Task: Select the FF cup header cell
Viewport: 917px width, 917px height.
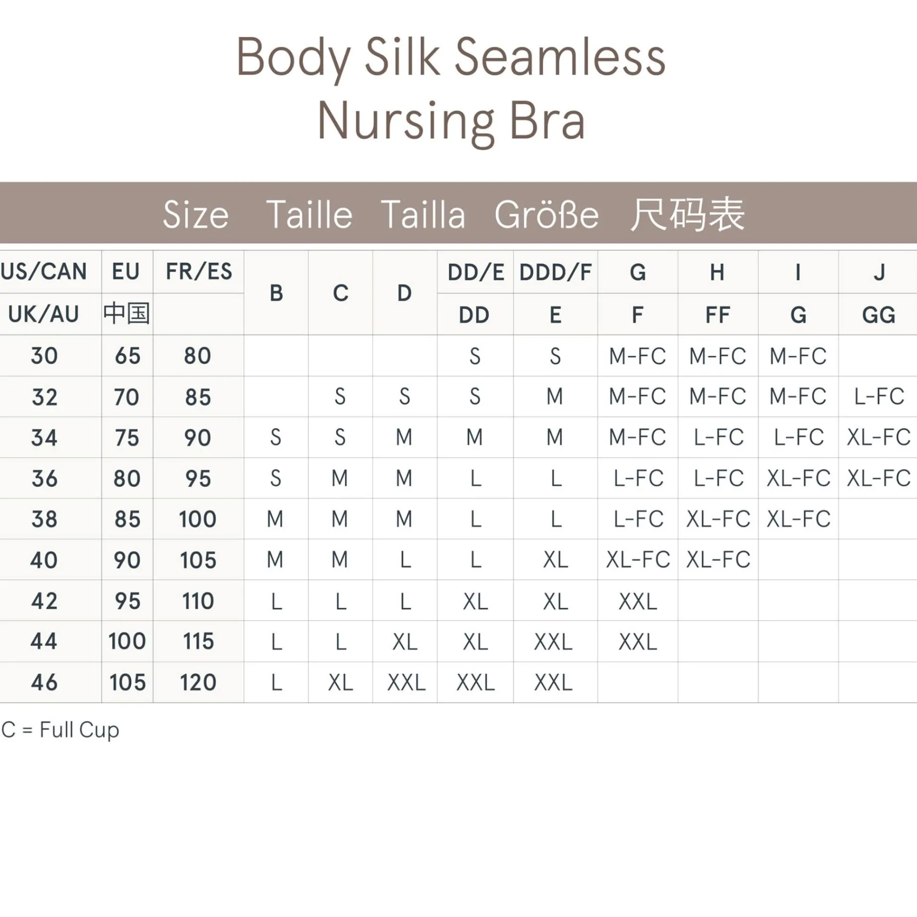Action: point(718,315)
